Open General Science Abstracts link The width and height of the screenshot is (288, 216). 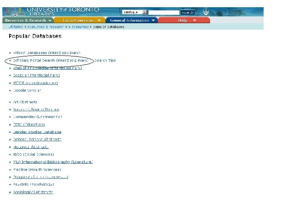pyautogui.click(x=37, y=140)
